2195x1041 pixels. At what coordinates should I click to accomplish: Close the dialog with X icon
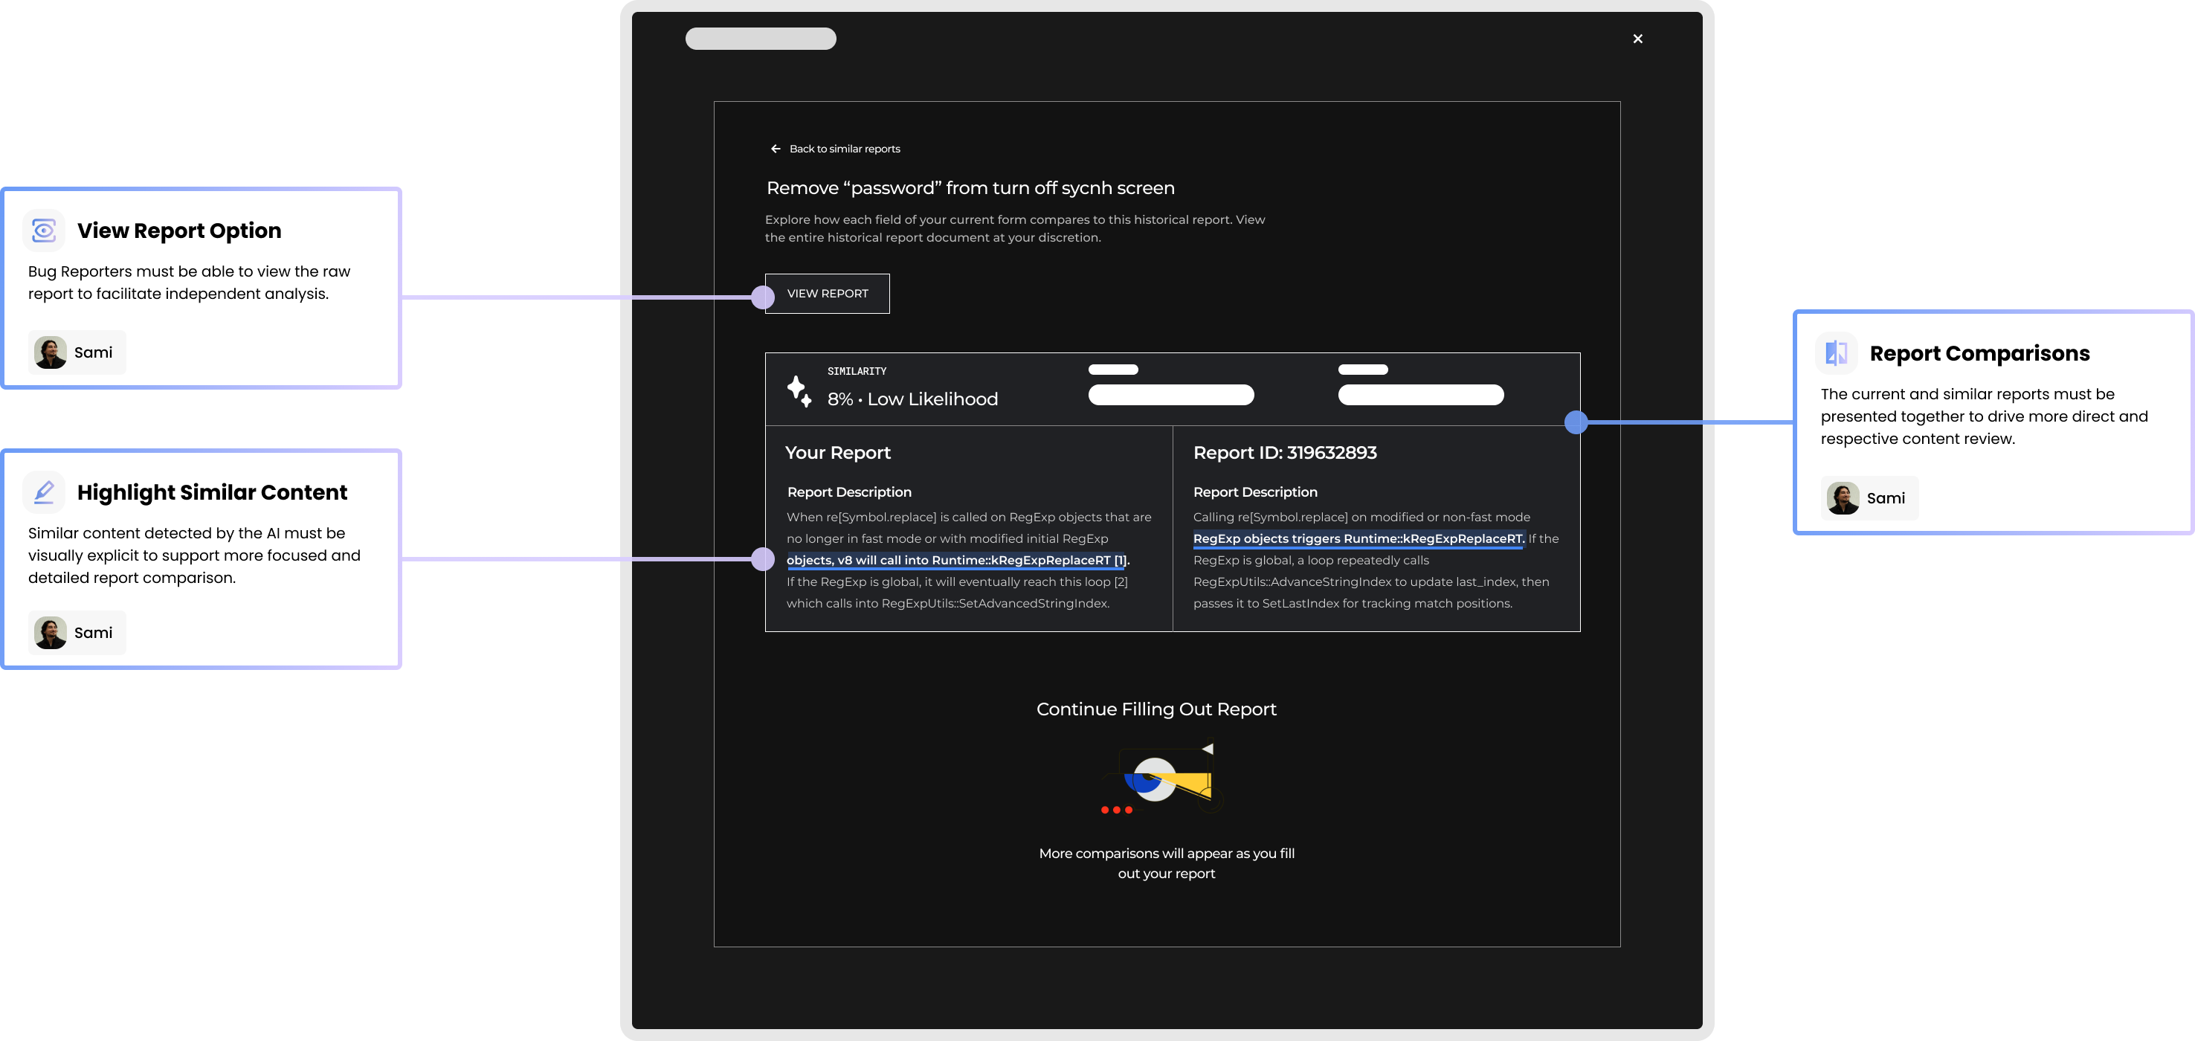click(x=1637, y=39)
